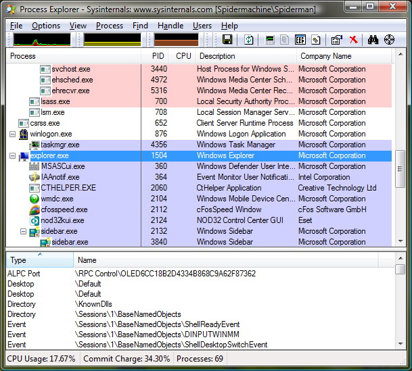
Task: Click the winlogon.exe icon
Action: 24,134
